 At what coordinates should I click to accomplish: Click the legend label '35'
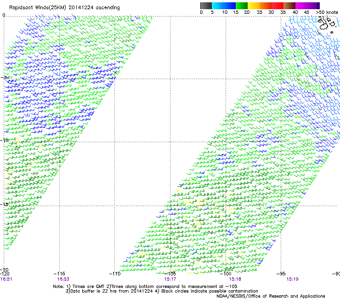tap(283, 12)
